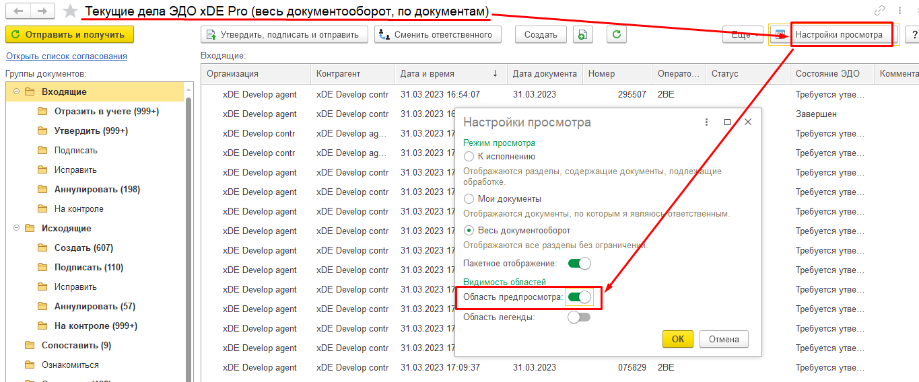Open the vertical dots menu in the title bar

(x=901, y=11)
